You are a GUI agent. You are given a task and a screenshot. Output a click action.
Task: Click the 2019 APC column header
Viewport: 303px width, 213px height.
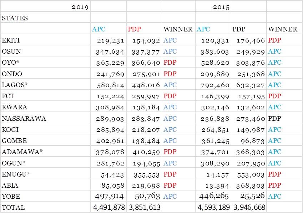click(x=99, y=29)
